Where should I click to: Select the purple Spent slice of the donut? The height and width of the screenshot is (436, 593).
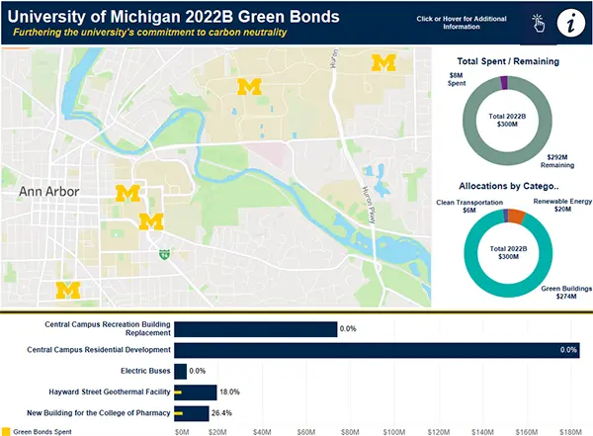click(505, 82)
